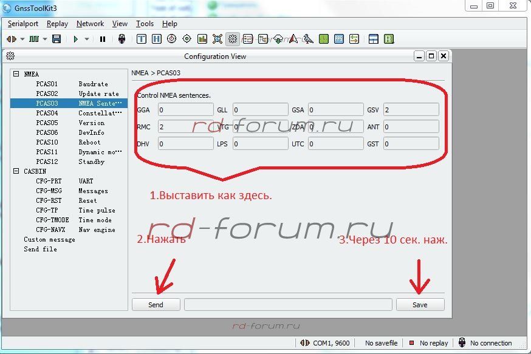Click the Save button
This screenshot has width=531, height=354.
coord(420,305)
